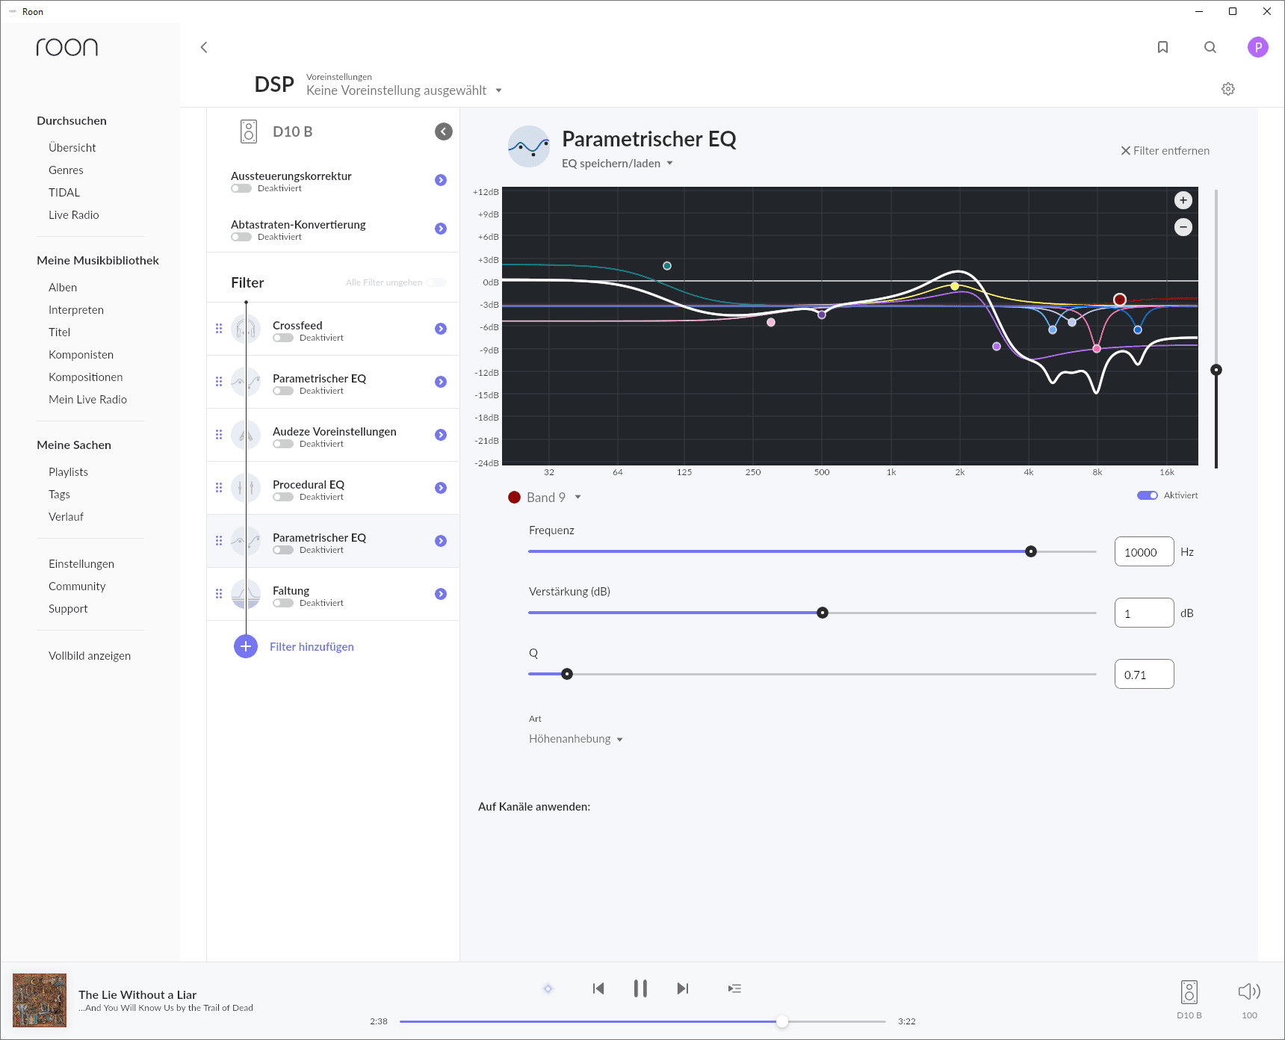Pause the playback
The height and width of the screenshot is (1040, 1285).
pyautogui.click(x=640, y=988)
